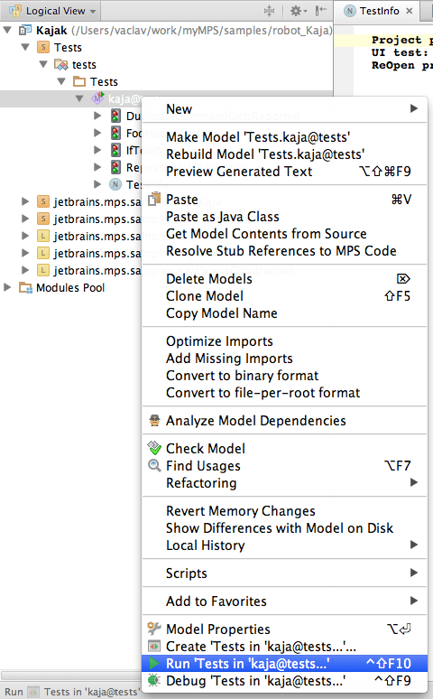This screenshot has height=699, width=433.
Task: Close the TestInfo tab
Action: (x=409, y=11)
